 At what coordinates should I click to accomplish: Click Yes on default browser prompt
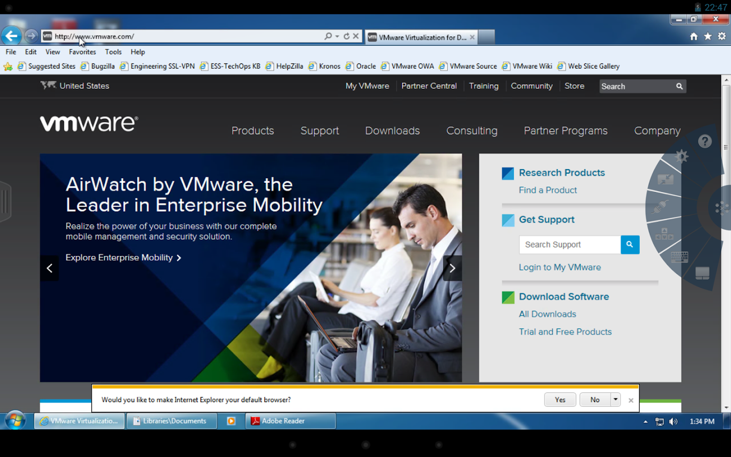tap(560, 400)
